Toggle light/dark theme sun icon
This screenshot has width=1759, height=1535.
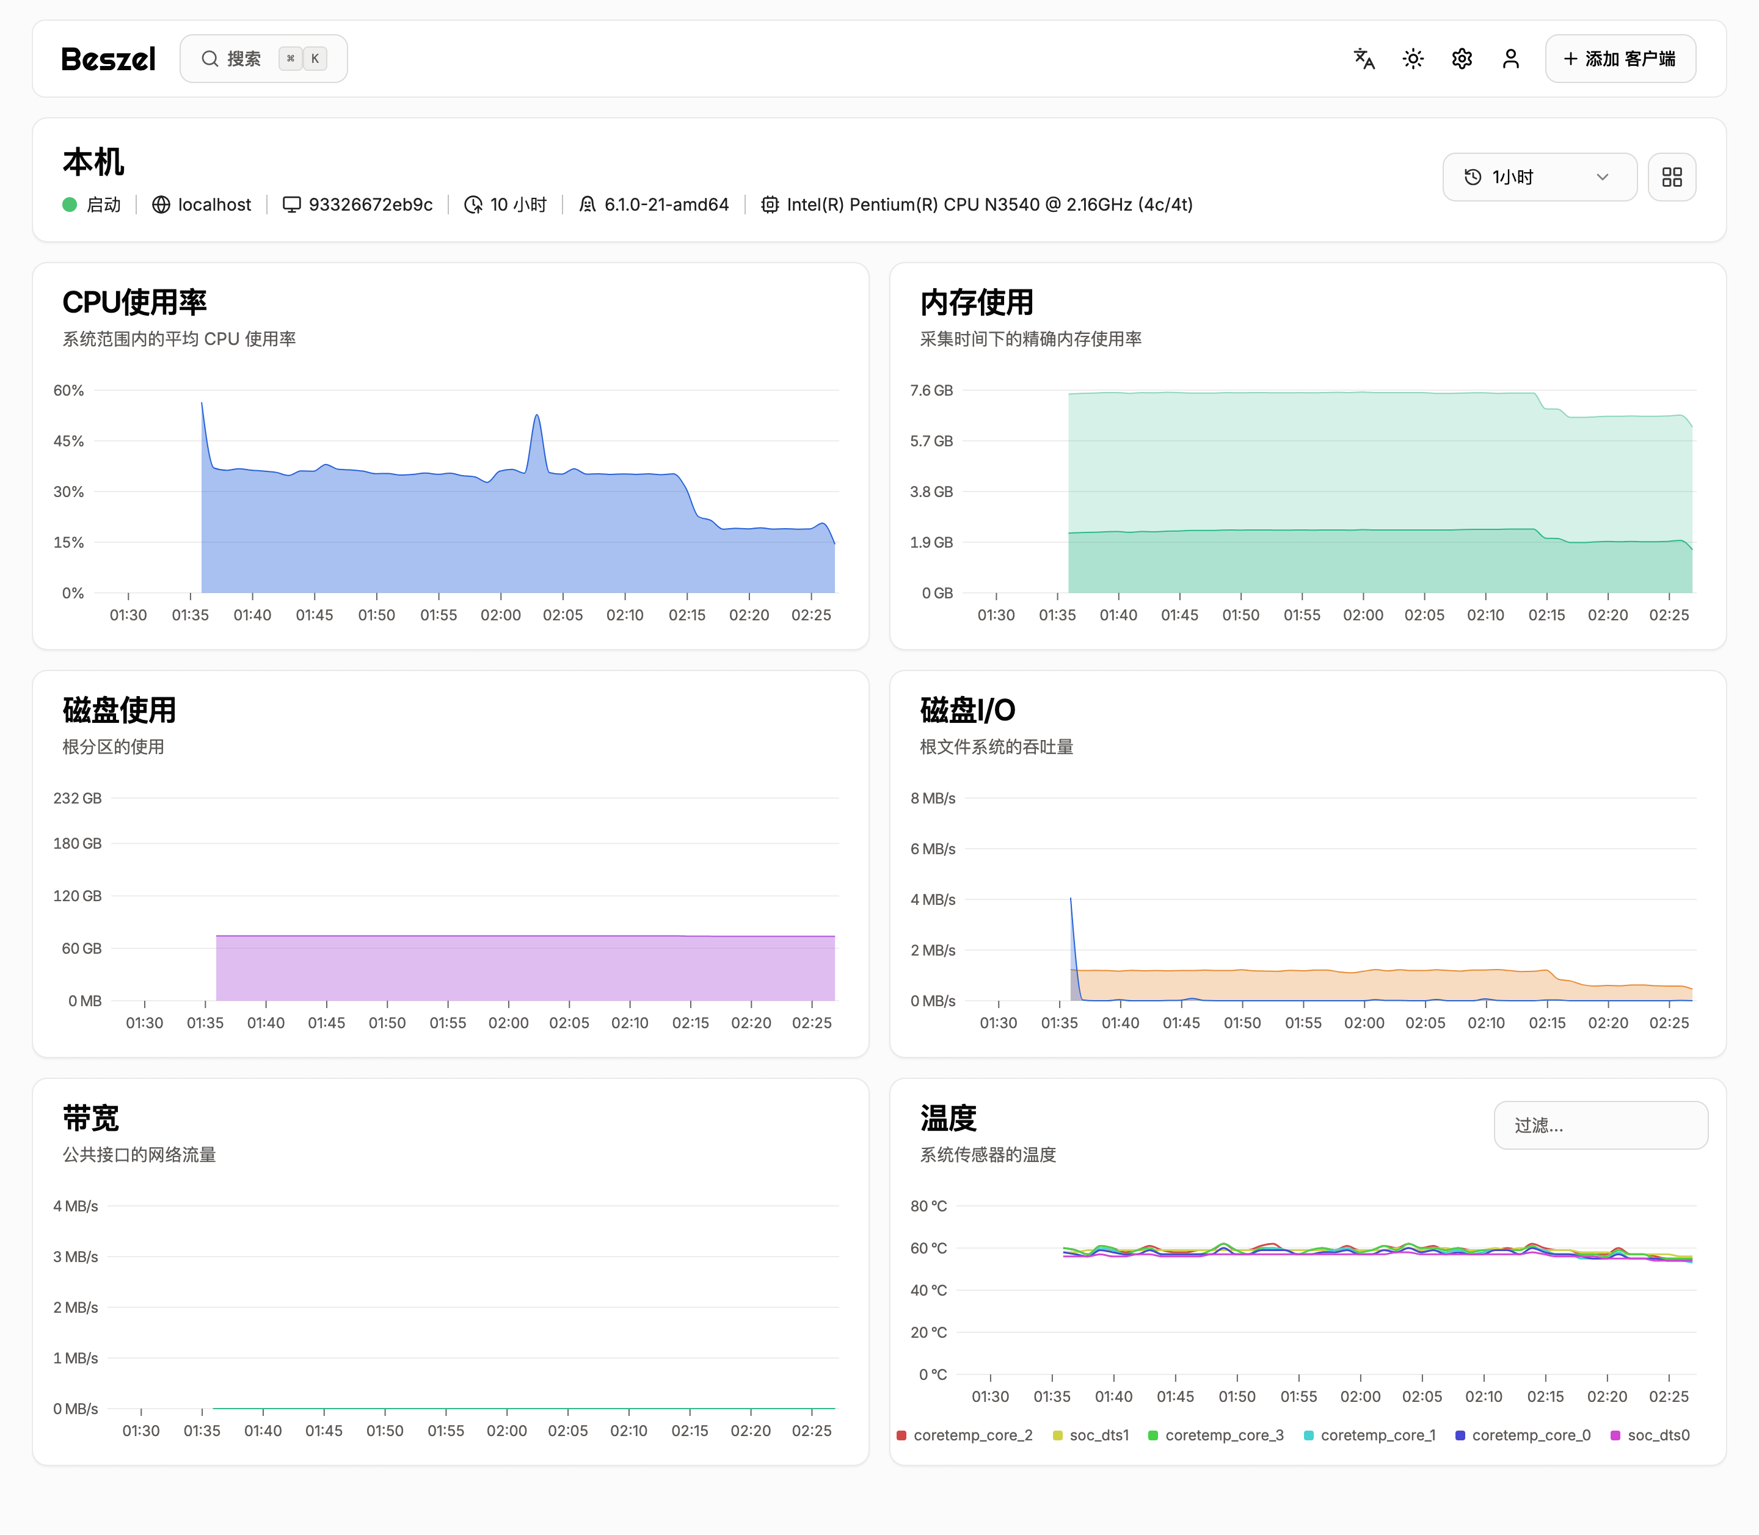(x=1413, y=59)
